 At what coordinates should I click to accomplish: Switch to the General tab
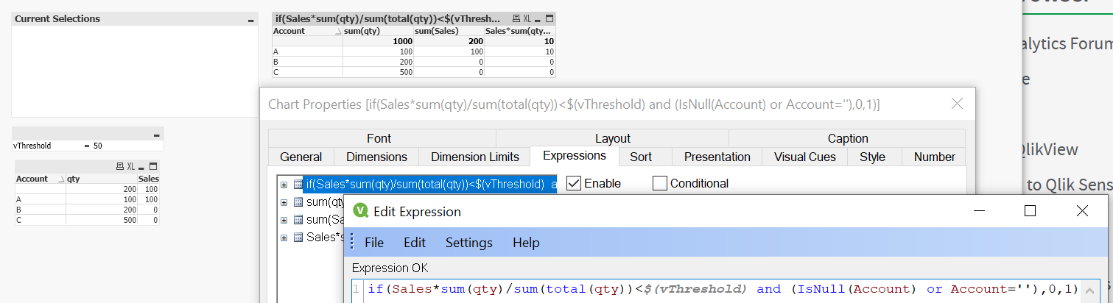coord(301,157)
